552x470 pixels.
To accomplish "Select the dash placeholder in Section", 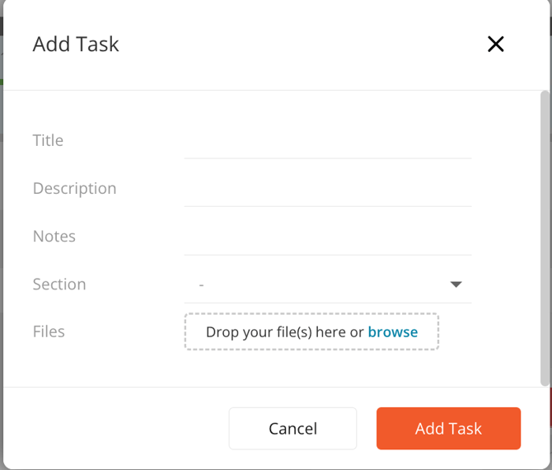I will [x=202, y=284].
